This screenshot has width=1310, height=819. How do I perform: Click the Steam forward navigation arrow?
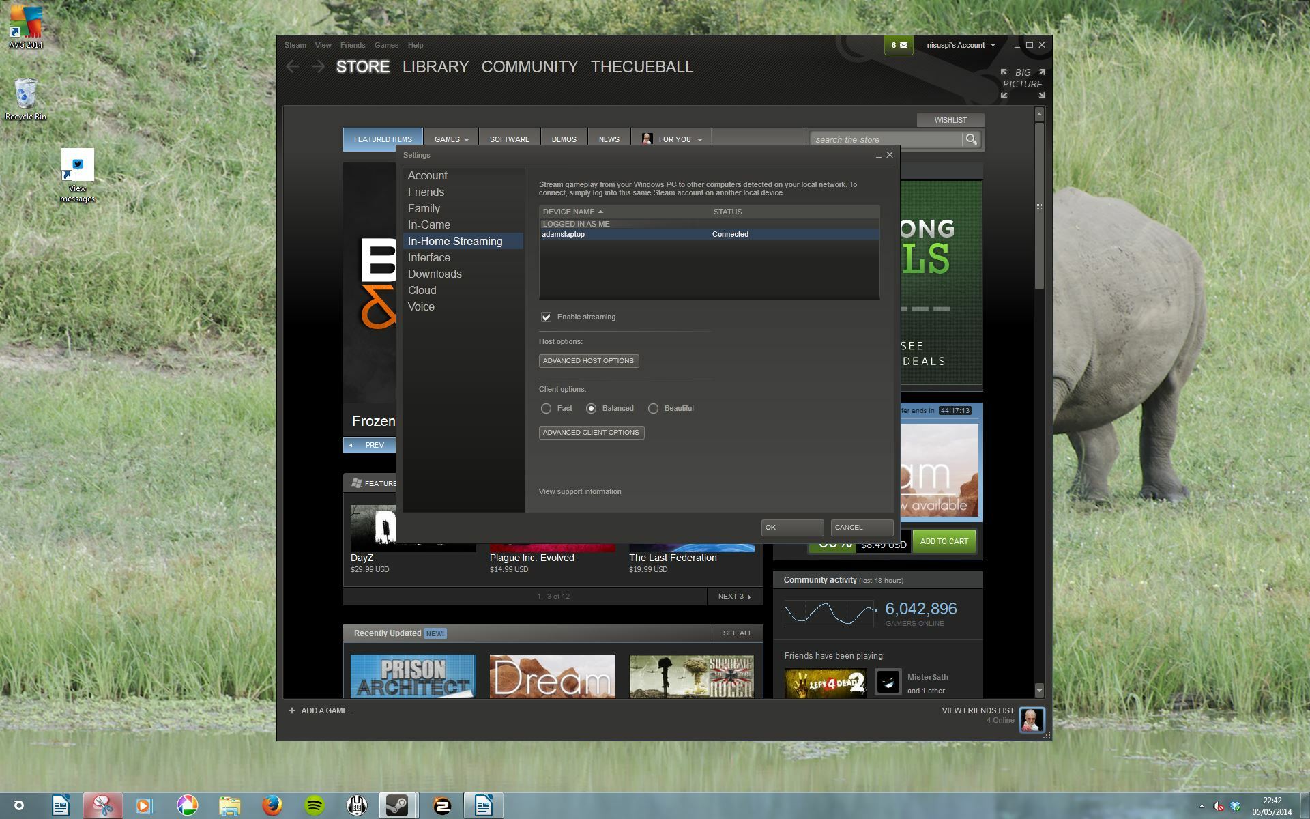tap(318, 67)
